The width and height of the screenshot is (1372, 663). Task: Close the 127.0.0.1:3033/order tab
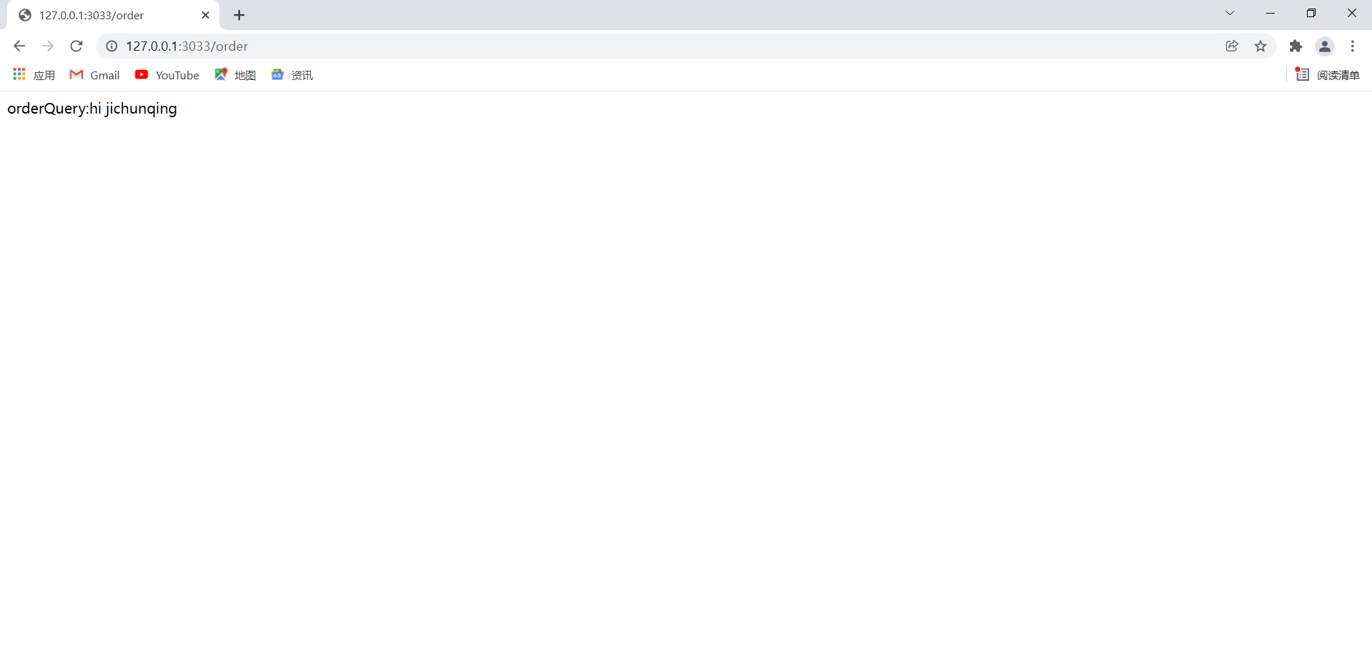pyautogui.click(x=206, y=15)
